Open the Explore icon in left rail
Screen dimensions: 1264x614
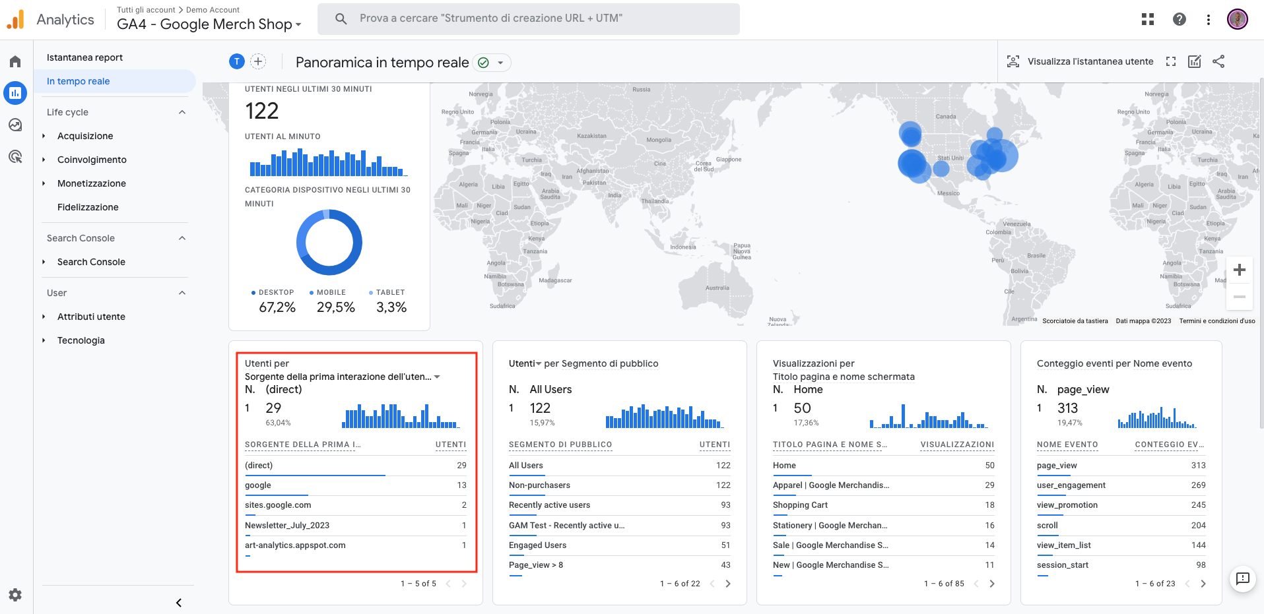point(15,125)
